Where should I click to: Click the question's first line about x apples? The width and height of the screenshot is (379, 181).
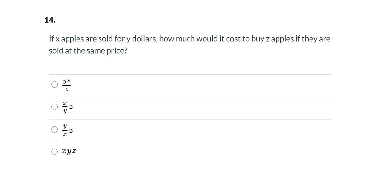[190, 39]
